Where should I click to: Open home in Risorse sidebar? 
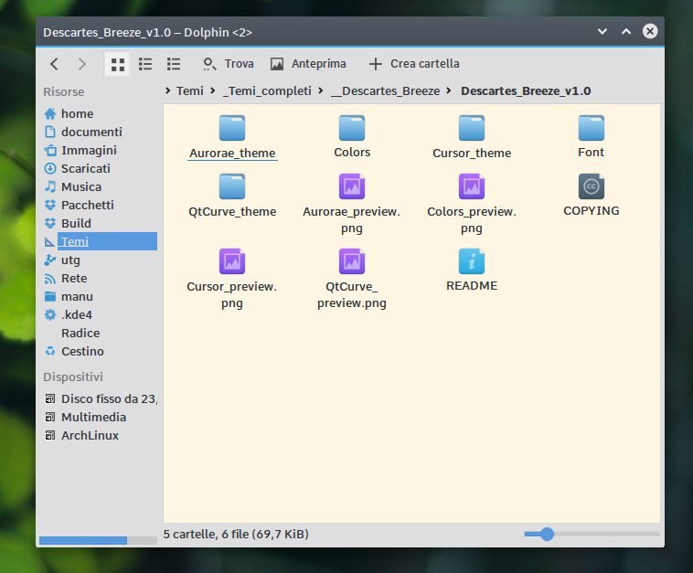pos(100,113)
